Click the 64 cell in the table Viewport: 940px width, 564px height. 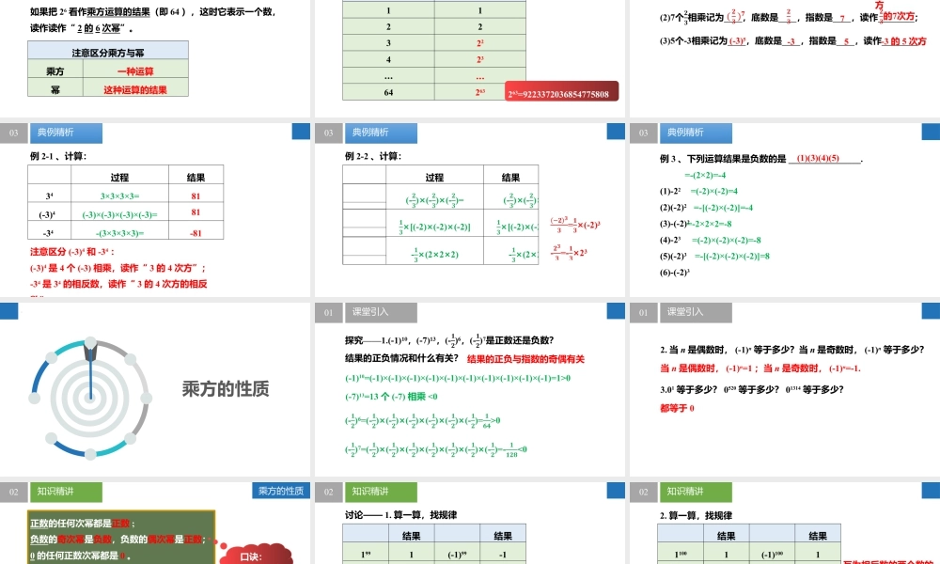tap(388, 92)
